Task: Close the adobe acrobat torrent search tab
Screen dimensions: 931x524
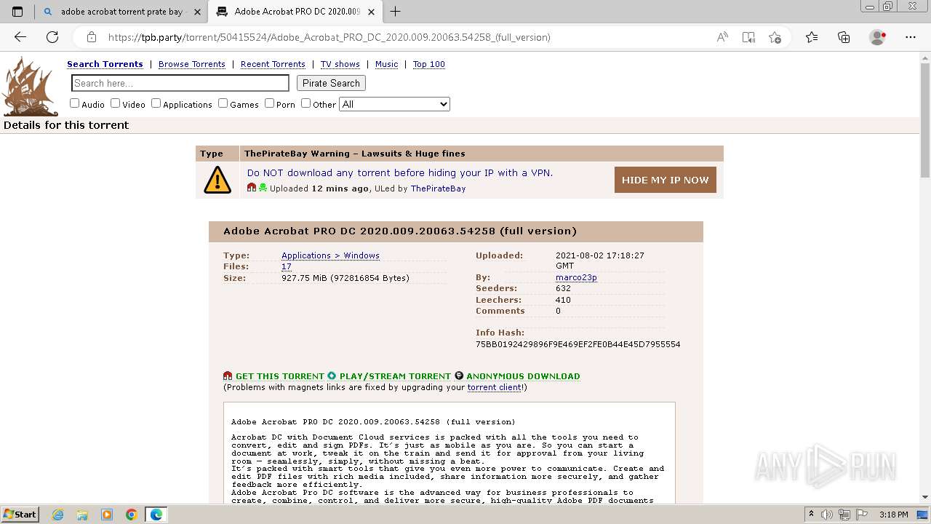Action: [x=197, y=12]
